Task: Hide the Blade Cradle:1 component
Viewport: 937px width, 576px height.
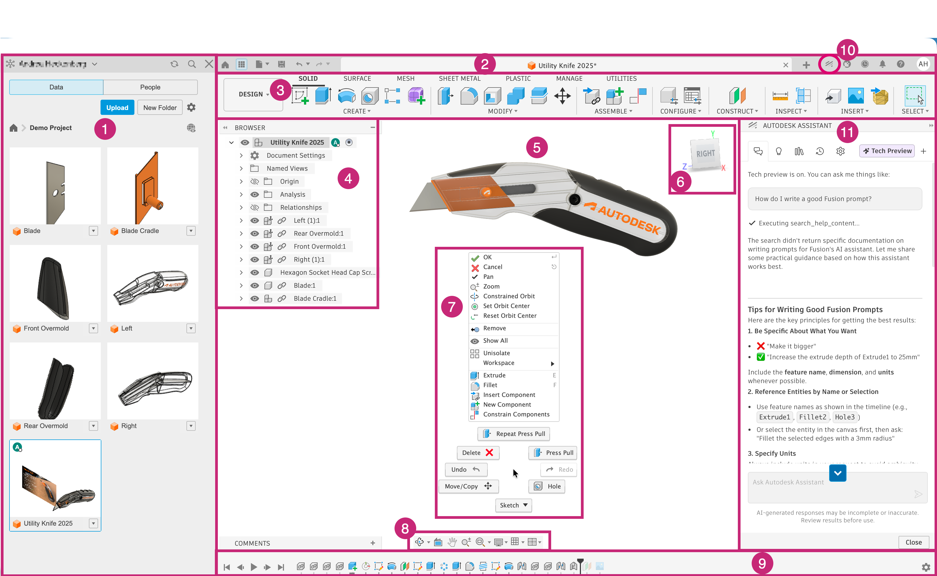Action: 254,299
